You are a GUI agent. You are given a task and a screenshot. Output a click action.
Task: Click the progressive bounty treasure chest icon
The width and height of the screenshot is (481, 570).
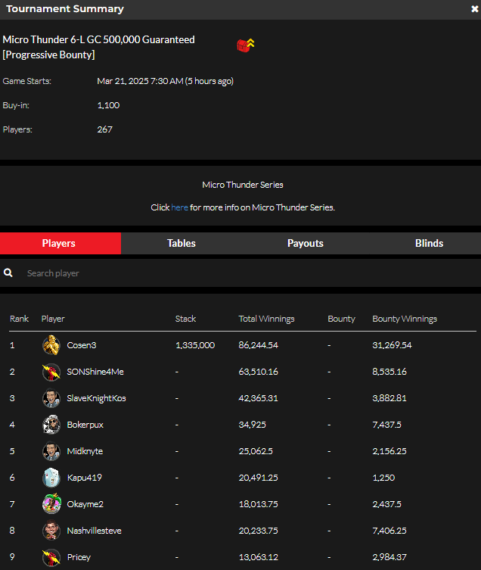tap(246, 45)
